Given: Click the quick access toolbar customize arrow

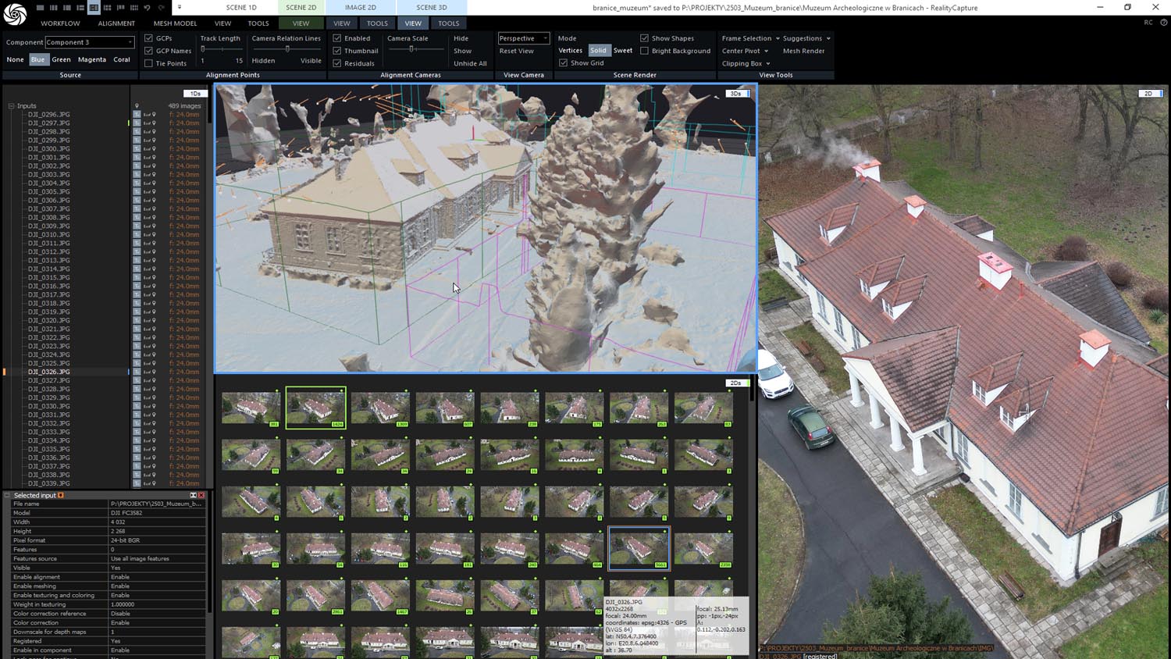Looking at the screenshot, I should pos(179,8).
